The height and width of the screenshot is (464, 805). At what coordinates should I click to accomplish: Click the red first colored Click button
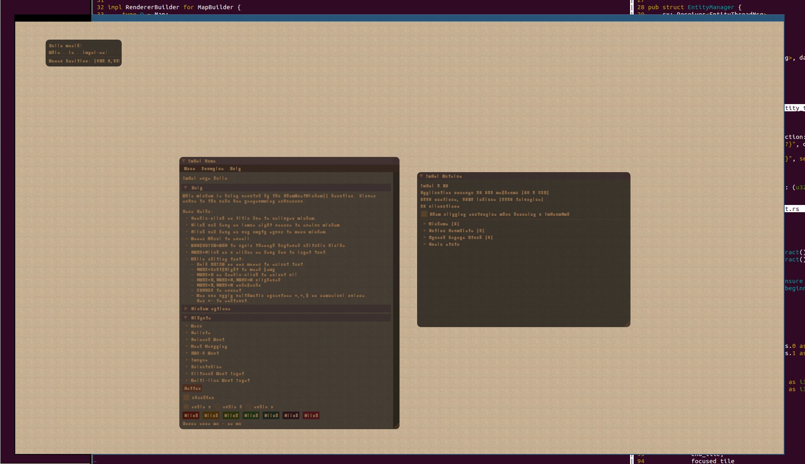click(x=191, y=416)
